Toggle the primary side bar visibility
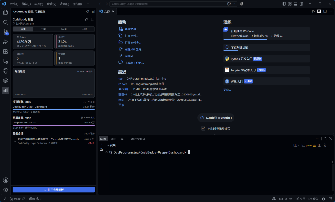Image resolution: width=335 pixels, height=202 pixels. pos(284,4)
